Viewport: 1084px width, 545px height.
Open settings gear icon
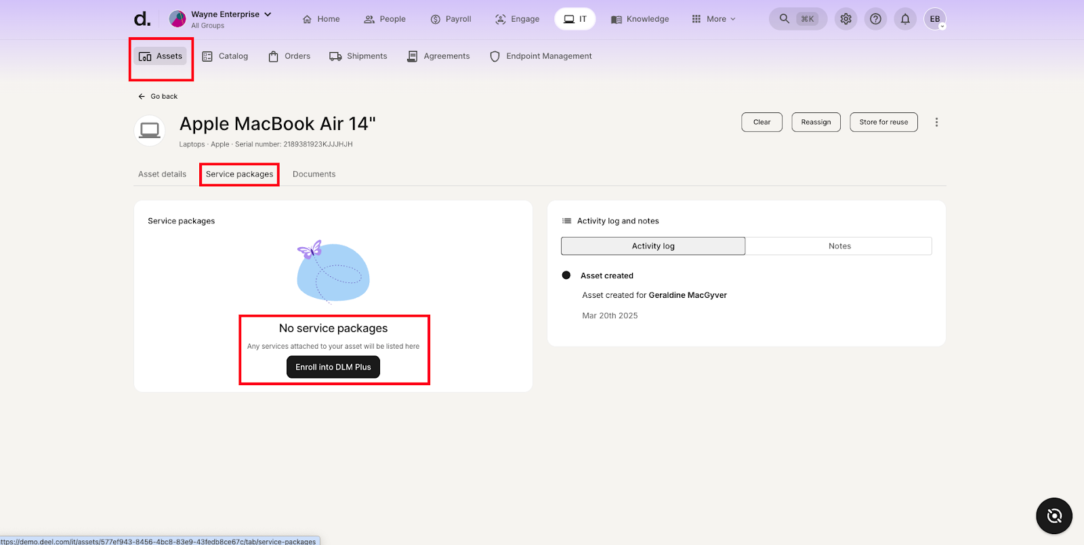[846, 19]
